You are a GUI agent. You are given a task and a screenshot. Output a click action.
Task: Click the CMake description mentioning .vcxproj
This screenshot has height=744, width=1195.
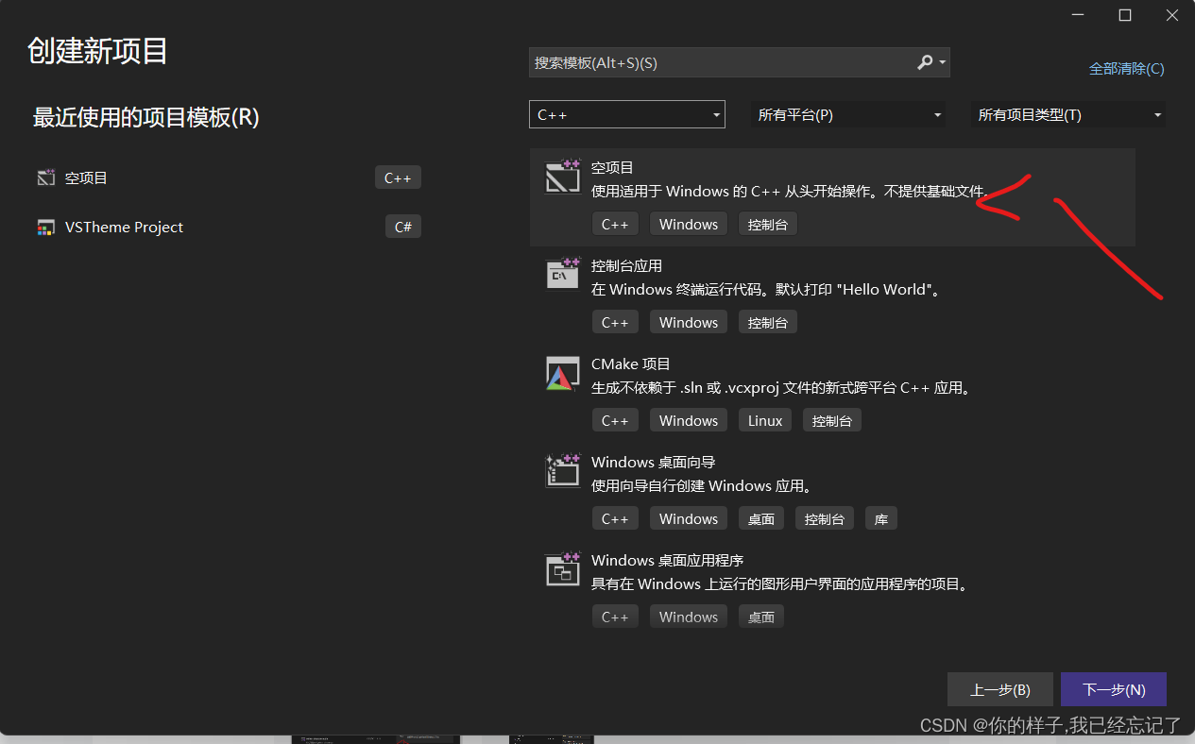pos(781,388)
